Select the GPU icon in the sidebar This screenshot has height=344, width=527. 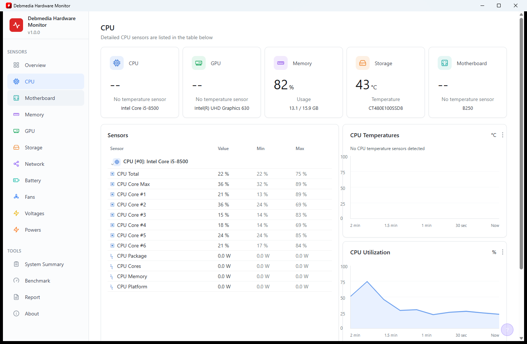click(16, 131)
